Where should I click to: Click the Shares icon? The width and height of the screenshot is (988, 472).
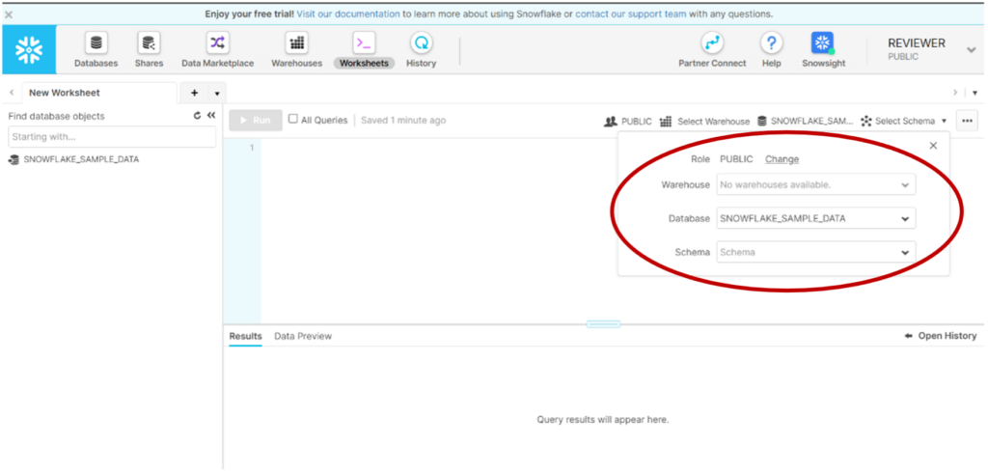tap(149, 44)
